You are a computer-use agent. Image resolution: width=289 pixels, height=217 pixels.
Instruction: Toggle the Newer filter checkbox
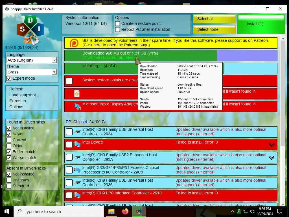9,134
